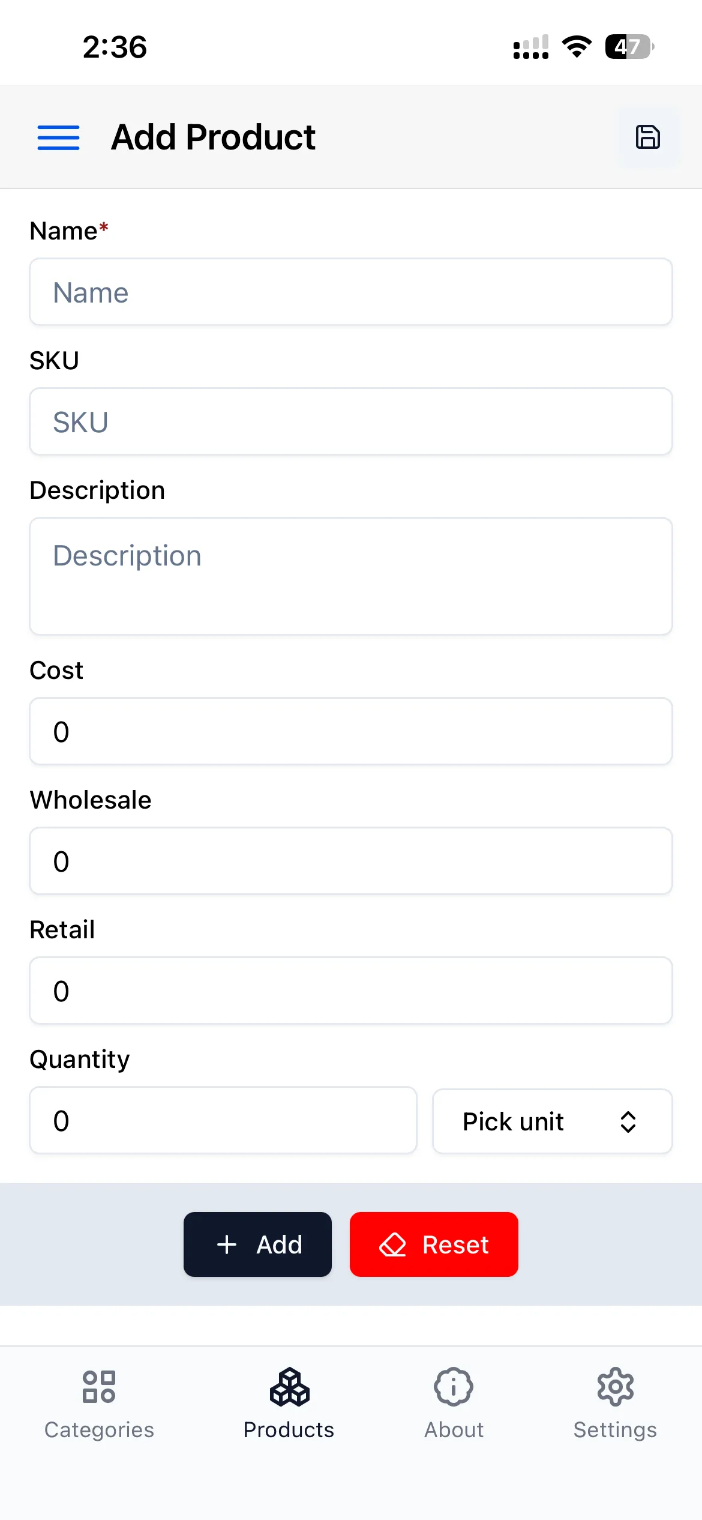Tap the Categories grid icon
Viewport: 702px width, 1520px height.
click(x=99, y=1387)
